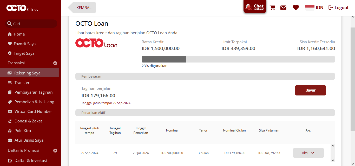Open Daftar & Investasi menu item

(30, 161)
